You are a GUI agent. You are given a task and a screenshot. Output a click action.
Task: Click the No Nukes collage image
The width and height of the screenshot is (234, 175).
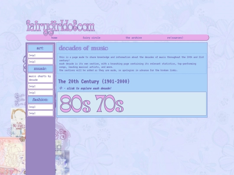[x=18, y=122]
